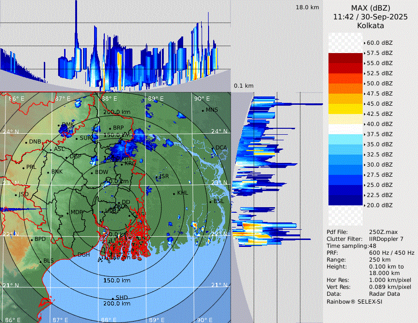This screenshot has width=418, height=323.
Task: Select the SHD station dot on map
Action: click(x=113, y=298)
